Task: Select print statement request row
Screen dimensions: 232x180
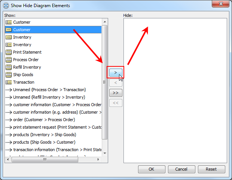Action: pos(53,127)
